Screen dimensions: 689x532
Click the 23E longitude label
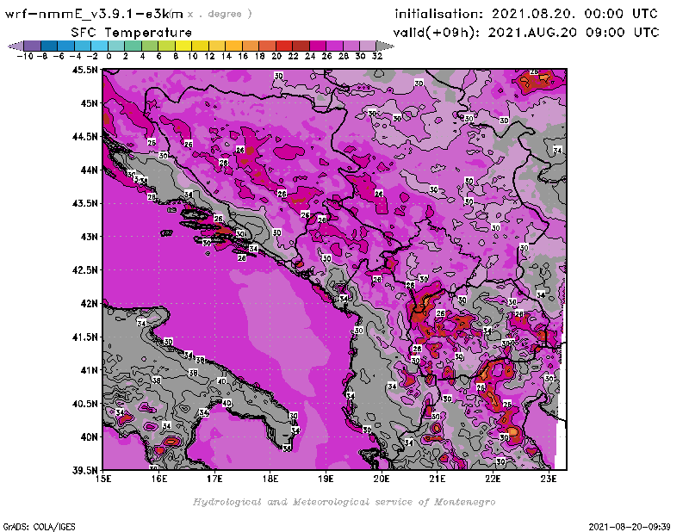pyautogui.click(x=549, y=479)
